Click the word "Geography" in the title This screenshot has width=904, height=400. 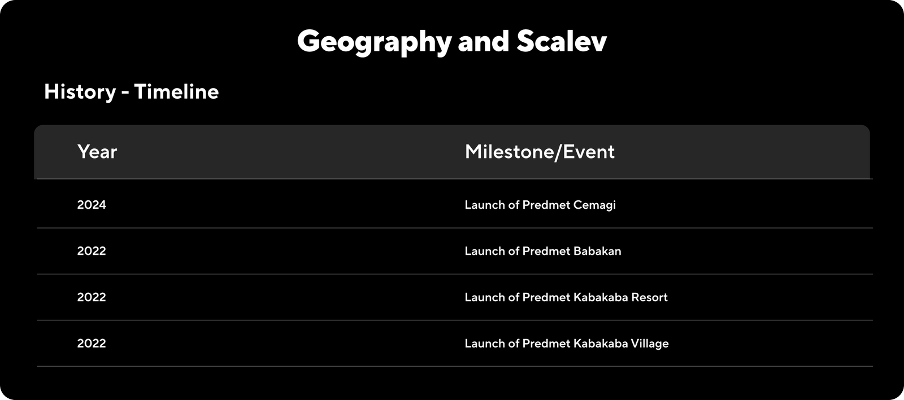tap(374, 42)
